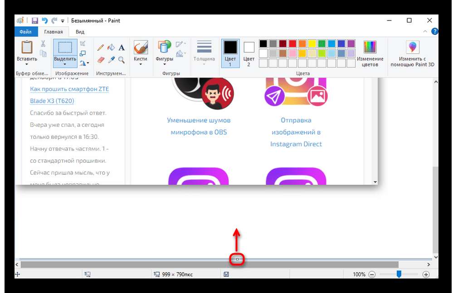
Task: Click the Save icon in quick access toolbar
Action: (x=35, y=20)
